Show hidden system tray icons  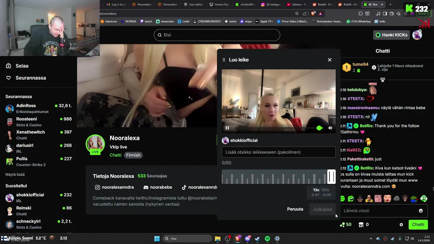tap(371, 239)
